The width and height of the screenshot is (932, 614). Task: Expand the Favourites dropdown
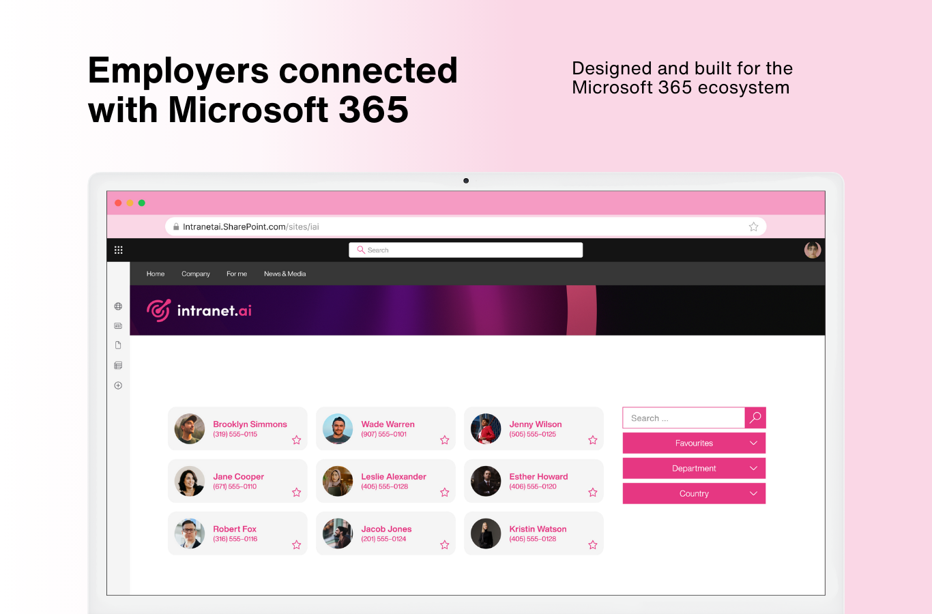694,443
